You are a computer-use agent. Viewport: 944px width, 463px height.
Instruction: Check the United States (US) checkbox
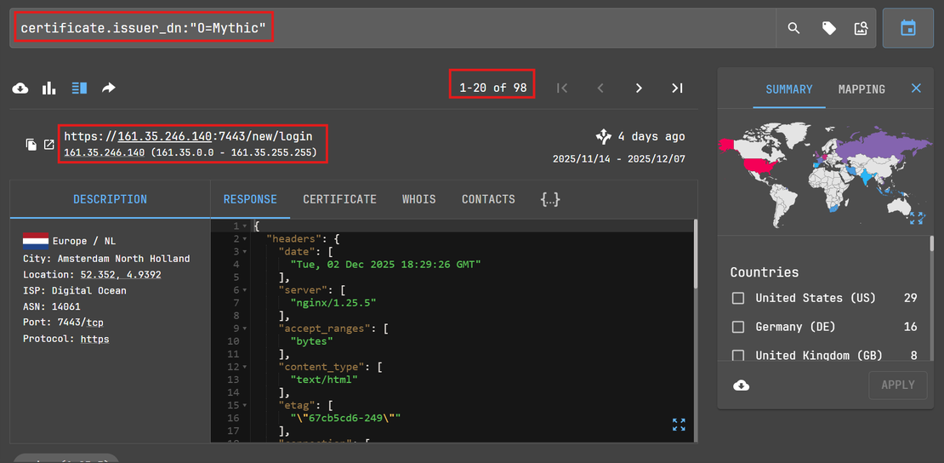[738, 298]
